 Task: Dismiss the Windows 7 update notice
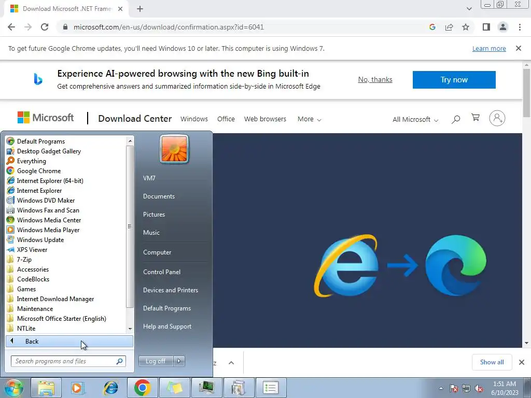click(x=519, y=48)
